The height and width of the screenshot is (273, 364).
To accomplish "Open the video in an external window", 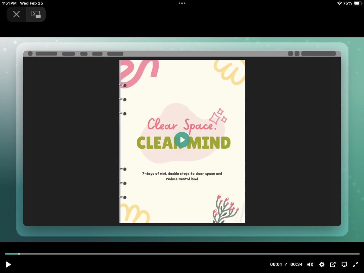I will (333, 264).
